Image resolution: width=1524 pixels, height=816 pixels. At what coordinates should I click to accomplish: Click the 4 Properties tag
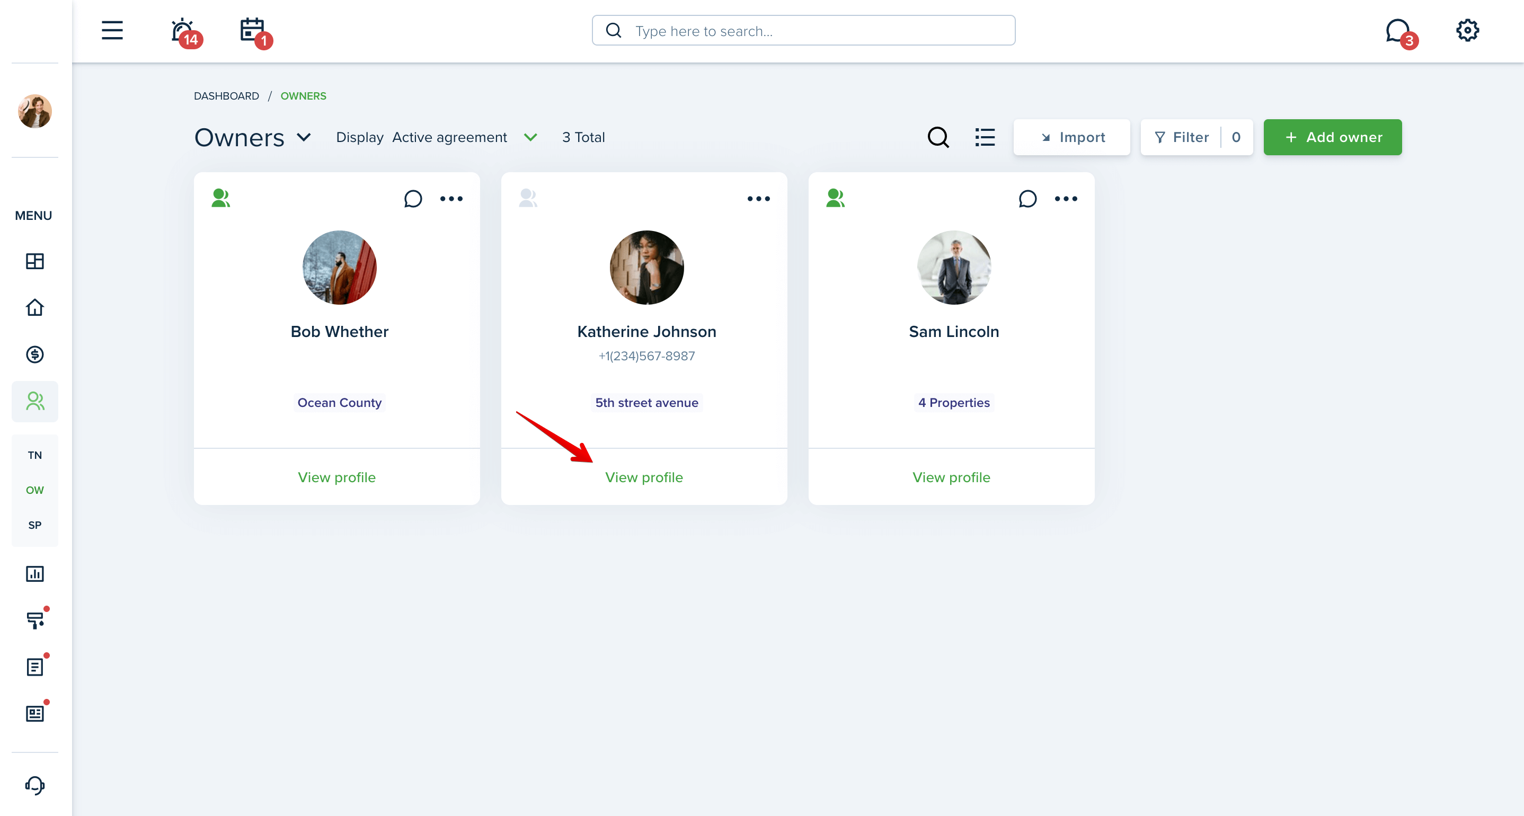(x=954, y=402)
